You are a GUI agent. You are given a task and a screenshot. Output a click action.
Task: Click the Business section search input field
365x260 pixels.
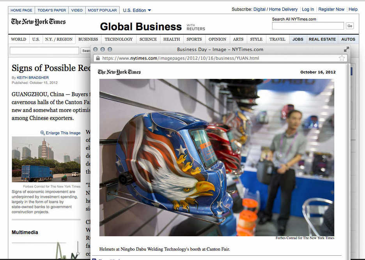44,51
